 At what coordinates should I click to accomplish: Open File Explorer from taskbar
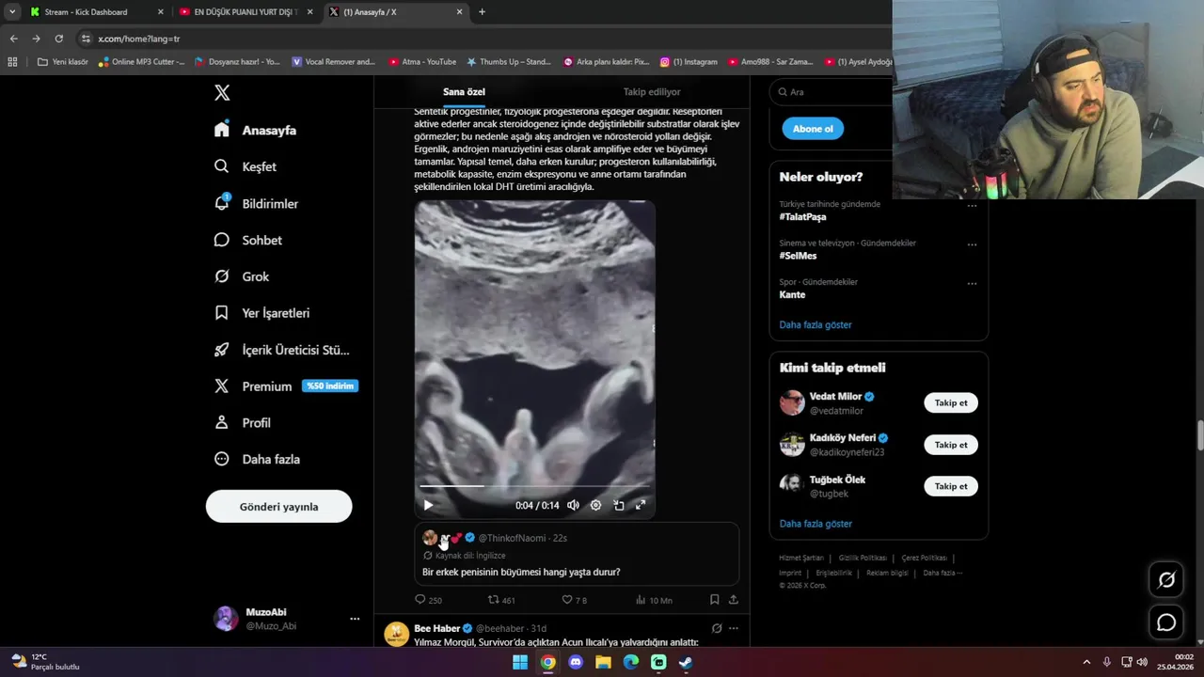click(603, 662)
